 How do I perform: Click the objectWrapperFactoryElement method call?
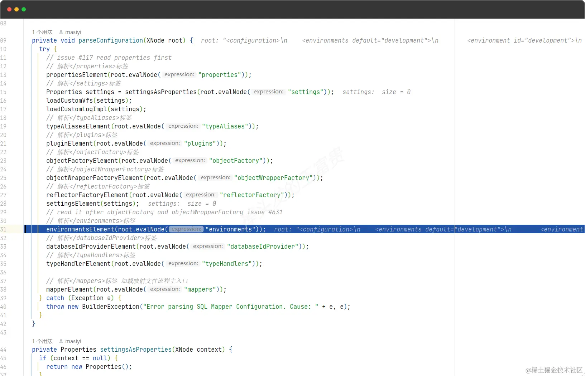click(x=95, y=178)
